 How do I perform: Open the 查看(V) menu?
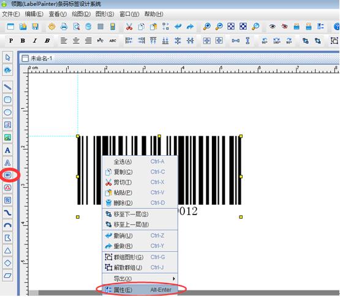tap(58, 14)
